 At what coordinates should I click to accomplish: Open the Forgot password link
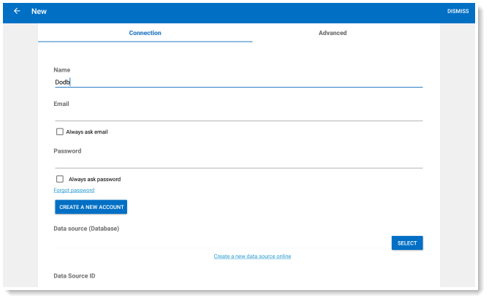click(74, 190)
